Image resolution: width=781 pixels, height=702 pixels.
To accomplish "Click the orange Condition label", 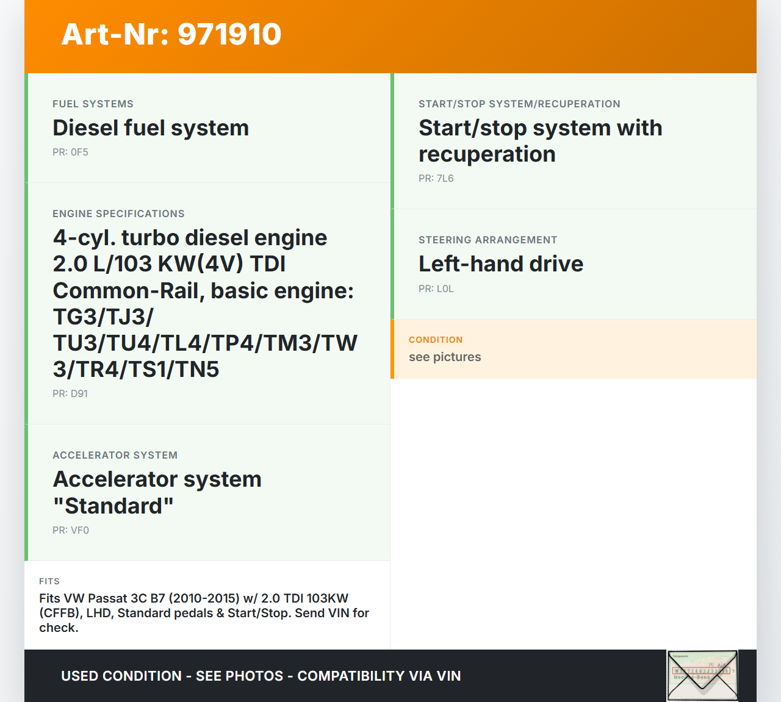I will click(436, 340).
